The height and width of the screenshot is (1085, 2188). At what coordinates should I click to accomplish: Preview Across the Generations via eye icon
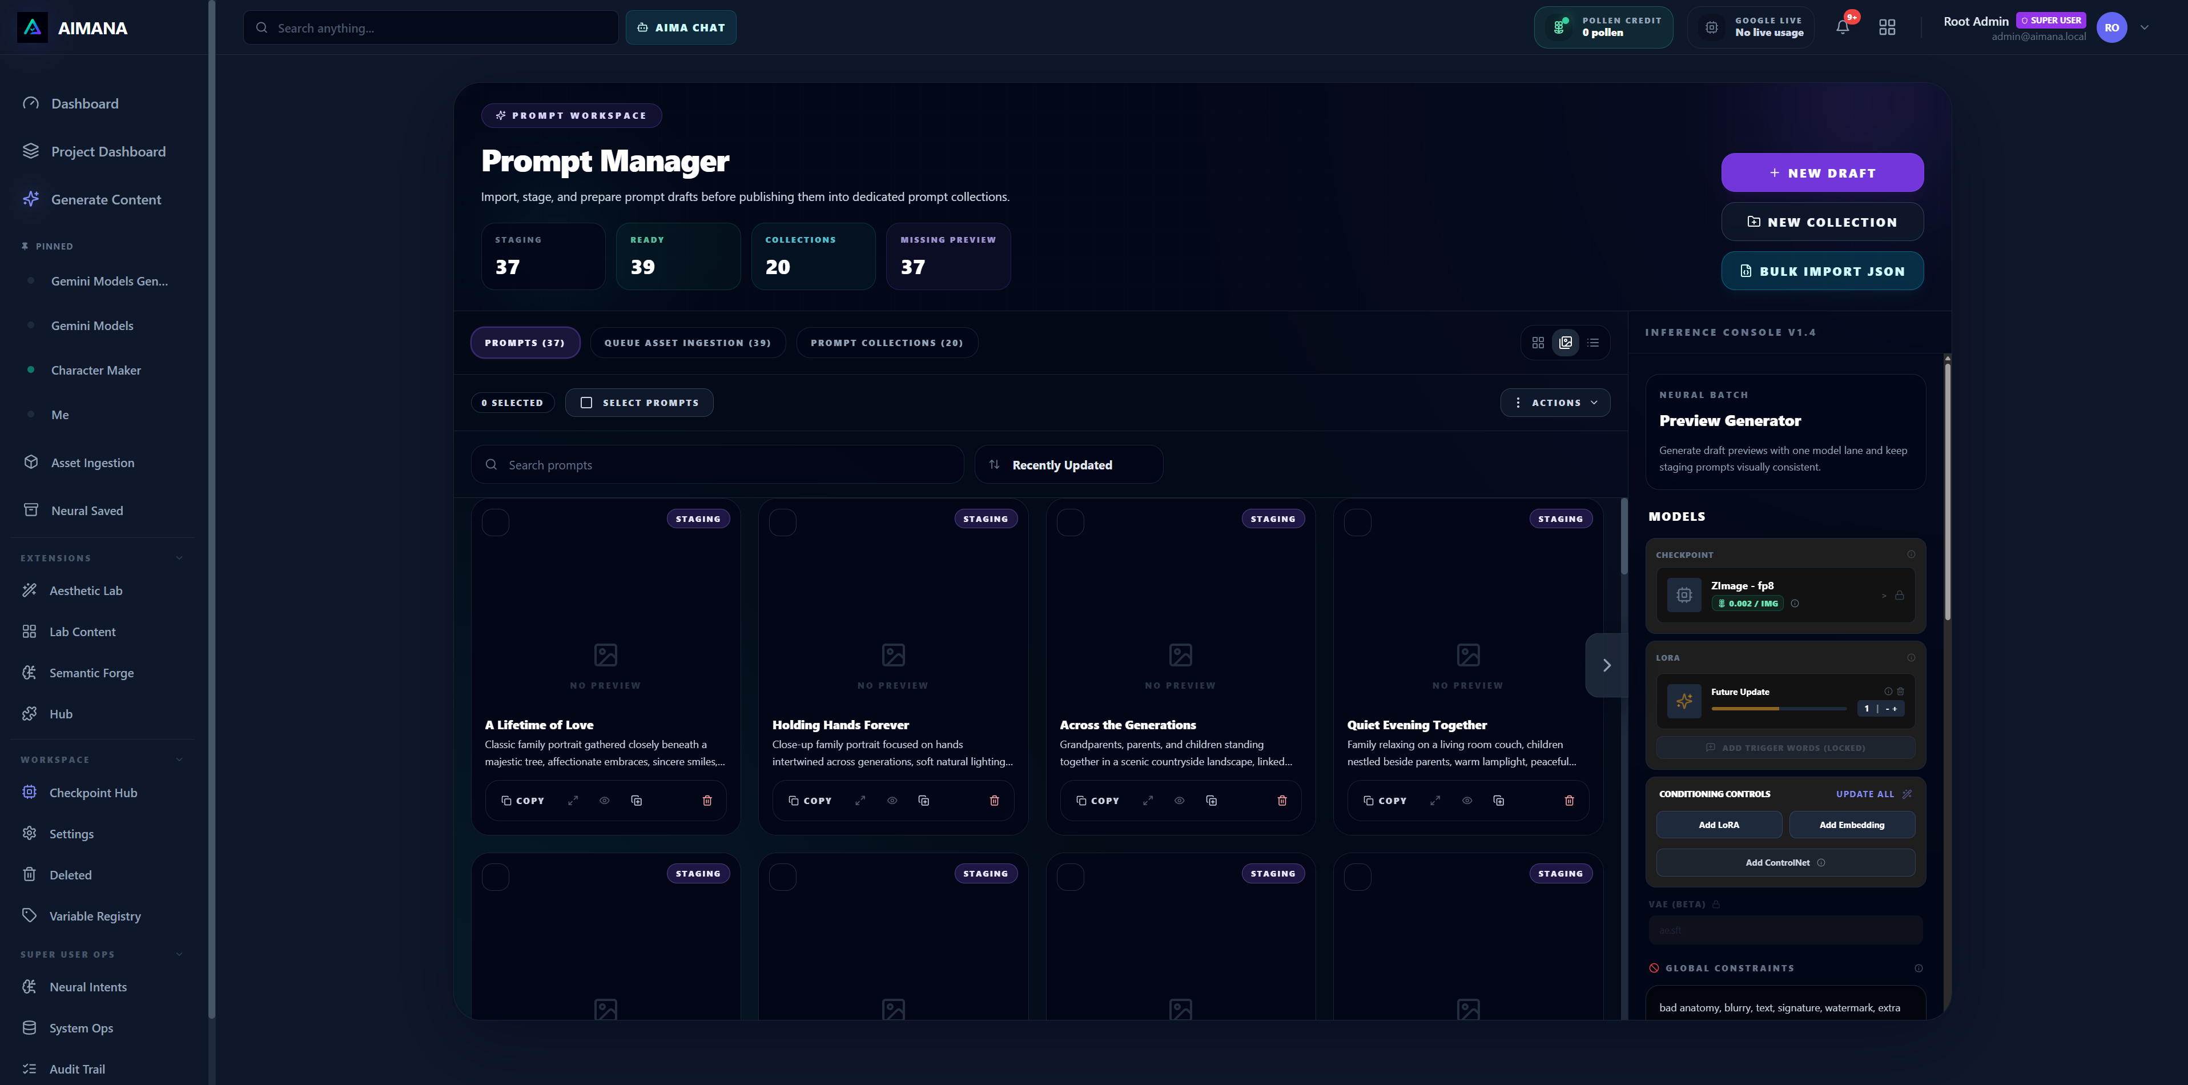pyautogui.click(x=1179, y=801)
